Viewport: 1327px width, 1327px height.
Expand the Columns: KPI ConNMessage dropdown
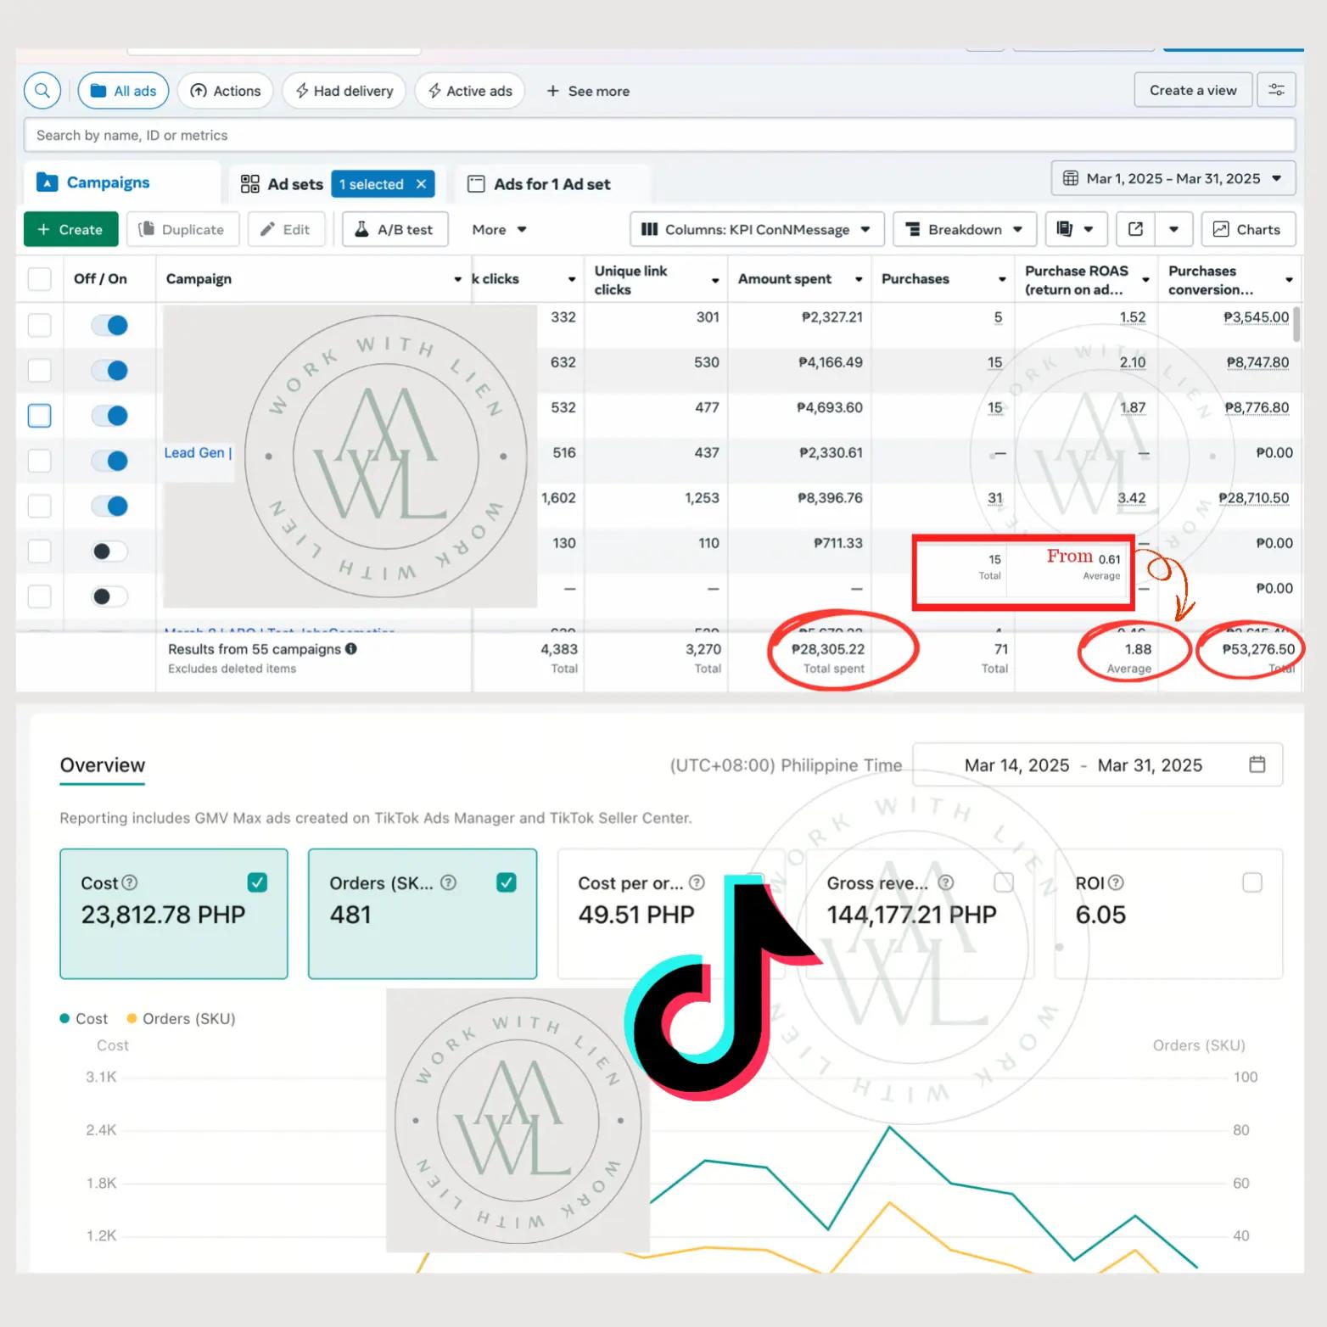click(x=757, y=229)
